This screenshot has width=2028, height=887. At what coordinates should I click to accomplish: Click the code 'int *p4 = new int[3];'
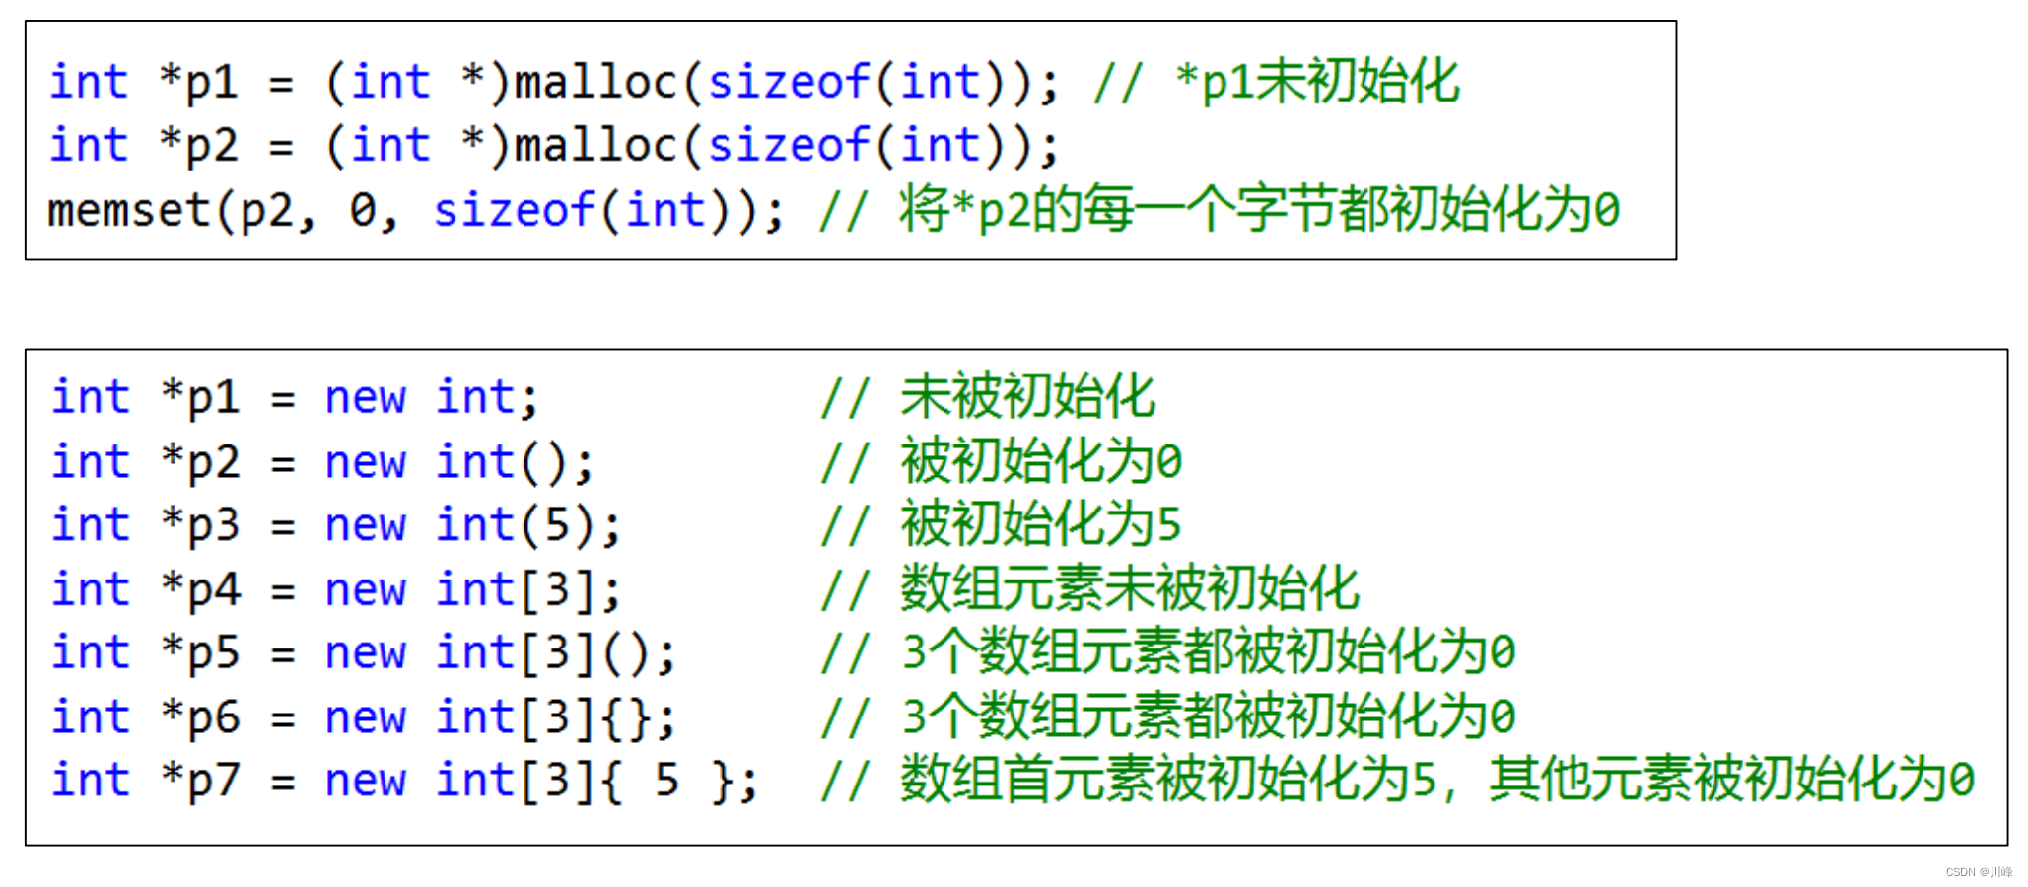pyautogui.click(x=336, y=589)
